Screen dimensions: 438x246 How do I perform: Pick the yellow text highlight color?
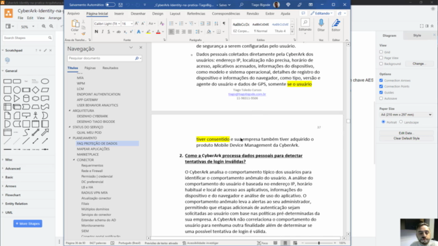click(149, 32)
